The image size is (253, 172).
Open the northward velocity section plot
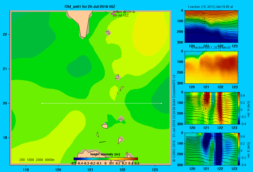coord(211,108)
